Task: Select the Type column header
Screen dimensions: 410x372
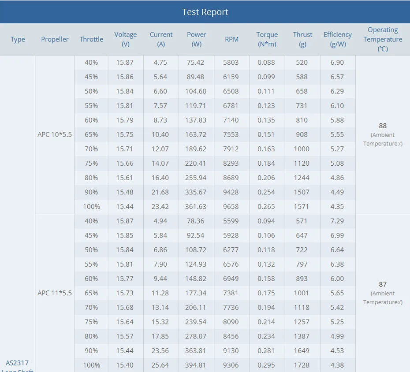Action: pyautogui.click(x=18, y=39)
